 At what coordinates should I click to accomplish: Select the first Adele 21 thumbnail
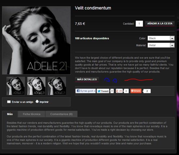coord(16,86)
